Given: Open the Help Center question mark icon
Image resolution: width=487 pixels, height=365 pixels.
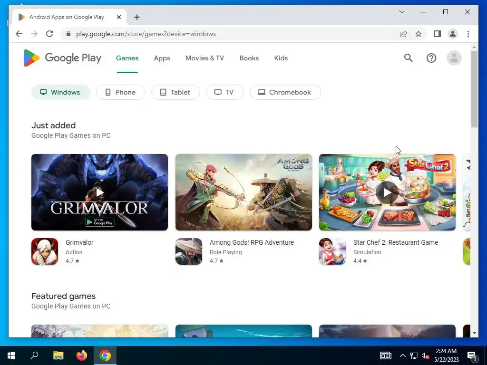Looking at the screenshot, I should (431, 58).
